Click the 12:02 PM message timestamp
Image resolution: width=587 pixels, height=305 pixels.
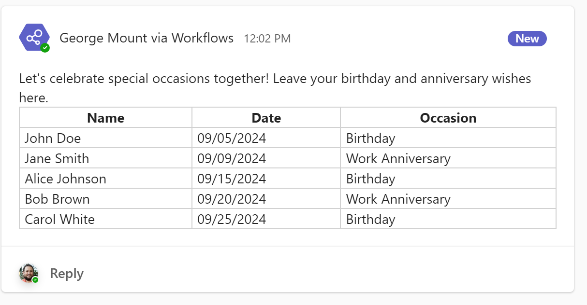(x=267, y=39)
